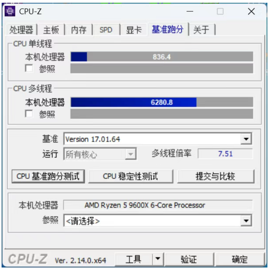Switch to the 主板 tab

(51, 29)
